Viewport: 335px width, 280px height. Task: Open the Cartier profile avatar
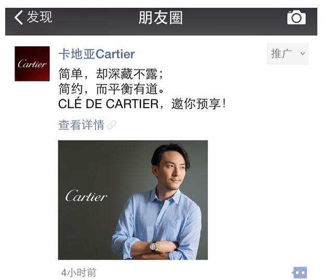[32, 63]
